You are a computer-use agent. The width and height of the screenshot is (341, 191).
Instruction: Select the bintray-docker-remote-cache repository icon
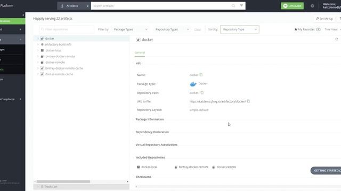point(42,68)
